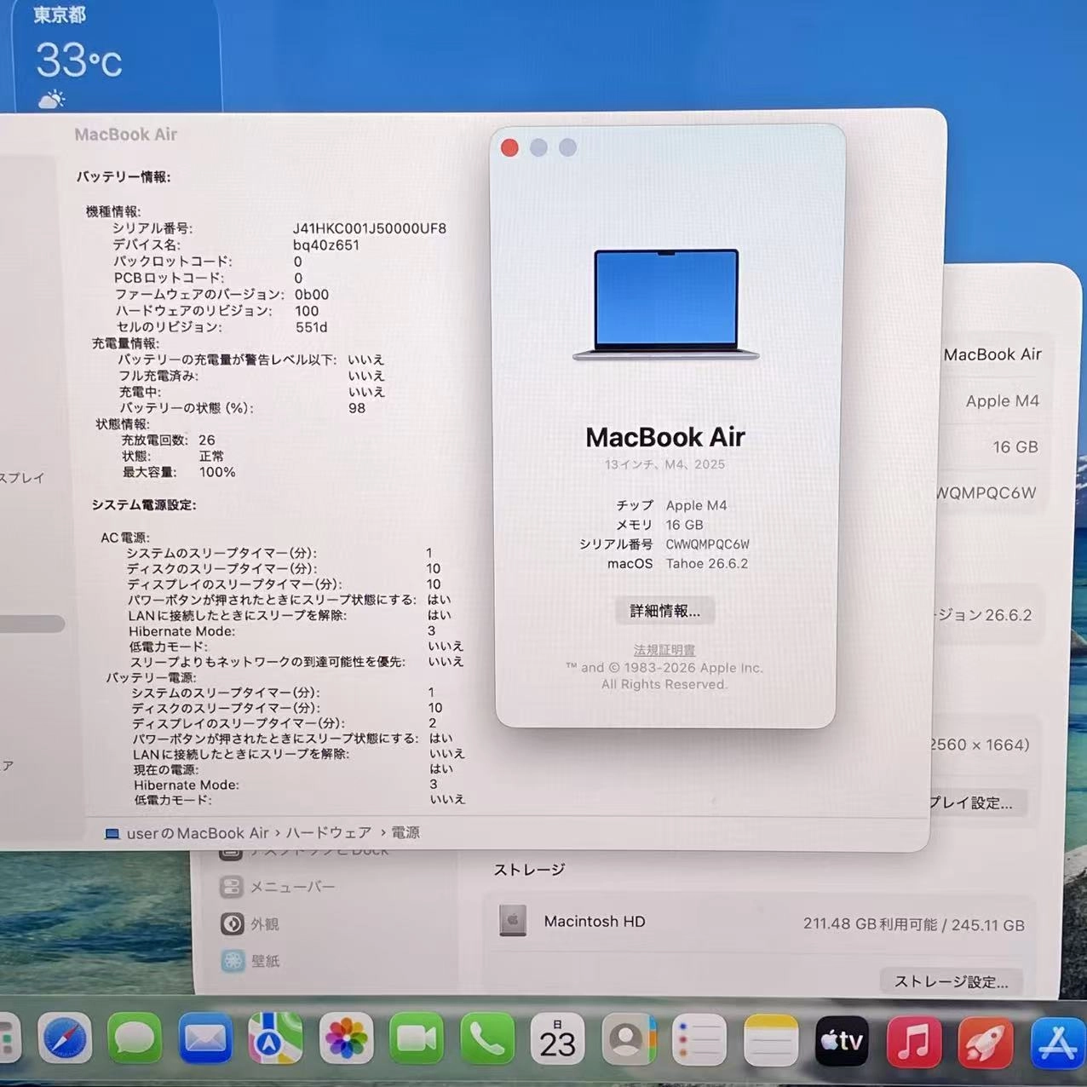The image size is (1087, 1087).
Task: Launch the Music app in the Dock
Action: click(913, 1040)
